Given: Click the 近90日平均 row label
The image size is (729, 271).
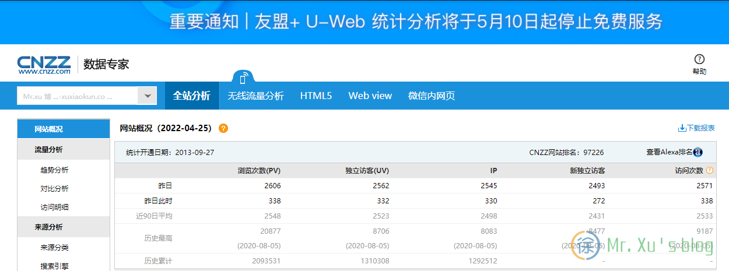Looking at the screenshot, I should [x=154, y=216].
